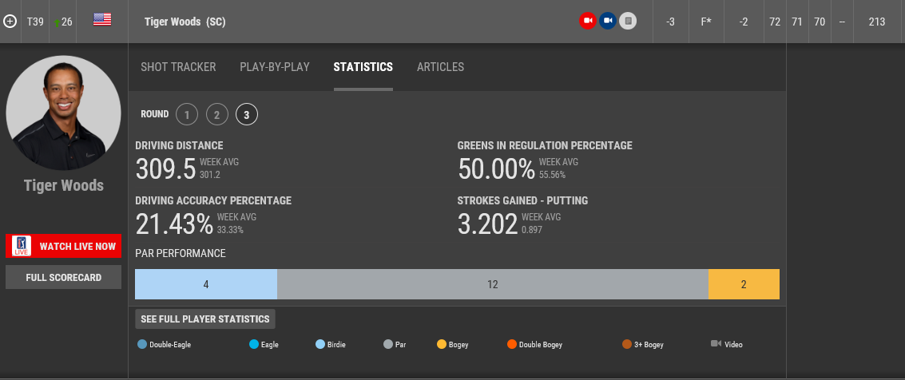
Task: Open the Articles tab
Action: [440, 67]
